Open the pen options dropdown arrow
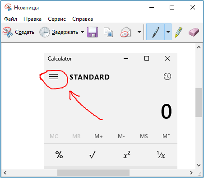The image size is (204, 178). pos(168,32)
